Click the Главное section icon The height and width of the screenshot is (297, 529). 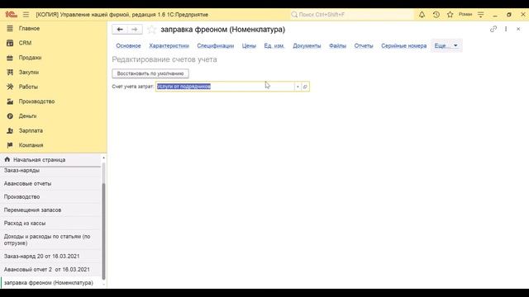10,28
